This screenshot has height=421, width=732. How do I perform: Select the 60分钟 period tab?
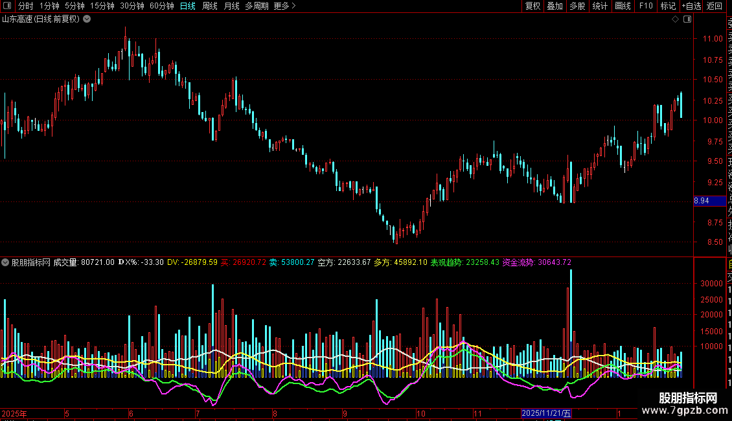[x=161, y=6]
